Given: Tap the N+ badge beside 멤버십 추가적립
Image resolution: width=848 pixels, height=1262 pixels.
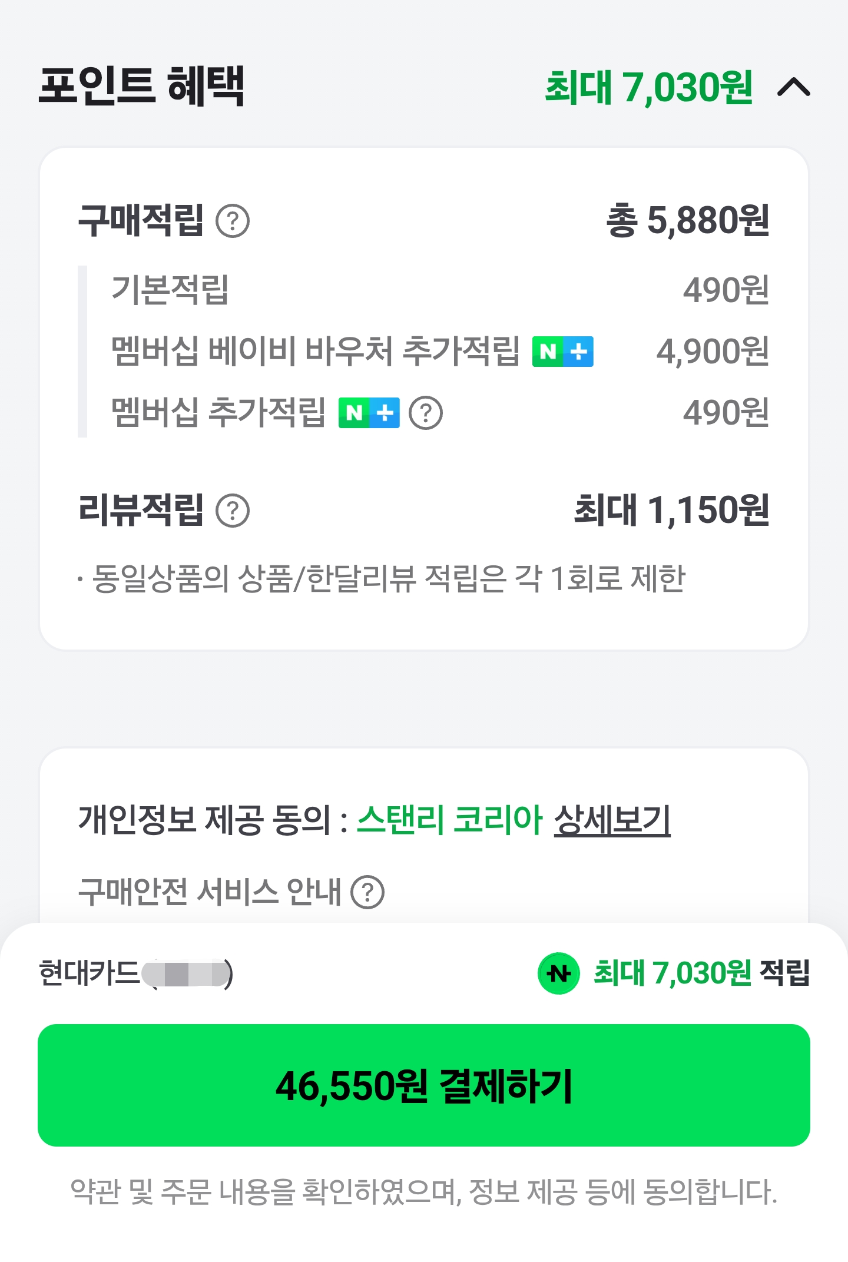Looking at the screenshot, I should [x=369, y=413].
